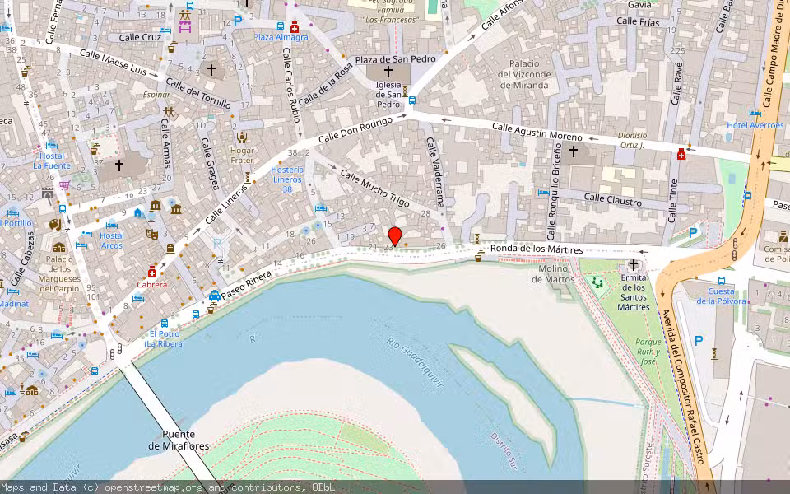Click the Hostal La Fuente label

52,161
